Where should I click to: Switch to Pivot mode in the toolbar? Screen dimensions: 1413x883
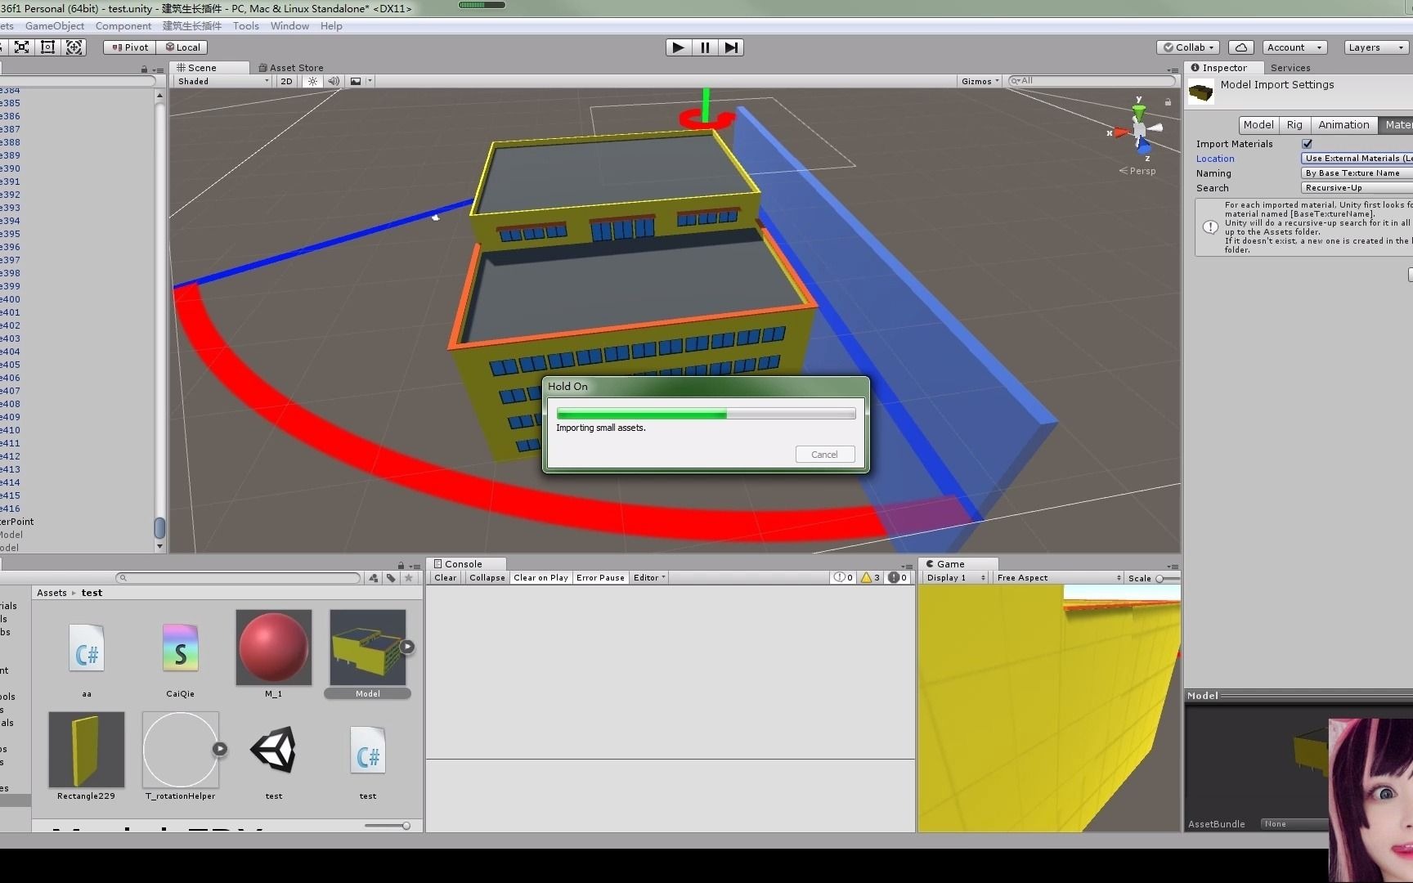click(x=128, y=47)
